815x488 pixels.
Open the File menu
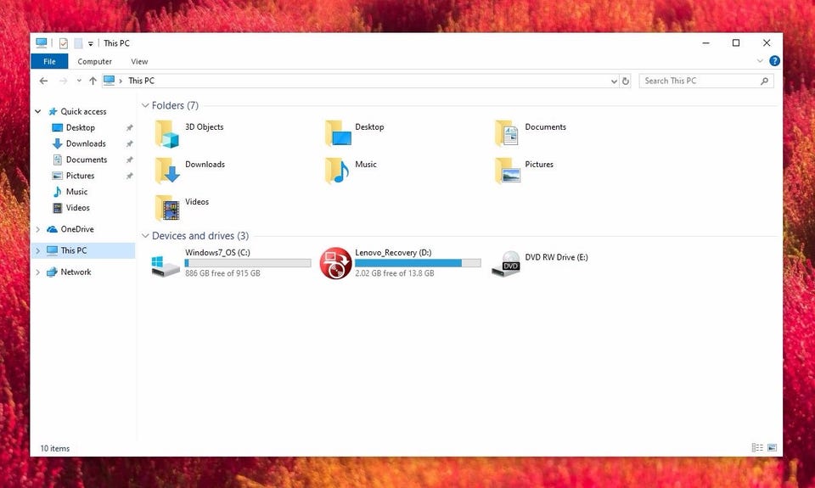pyautogui.click(x=49, y=61)
